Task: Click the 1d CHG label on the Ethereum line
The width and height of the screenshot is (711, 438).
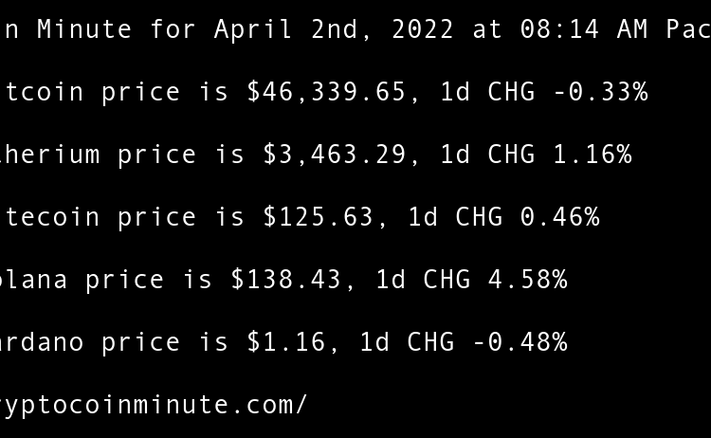Action: (x=487, y=155)
